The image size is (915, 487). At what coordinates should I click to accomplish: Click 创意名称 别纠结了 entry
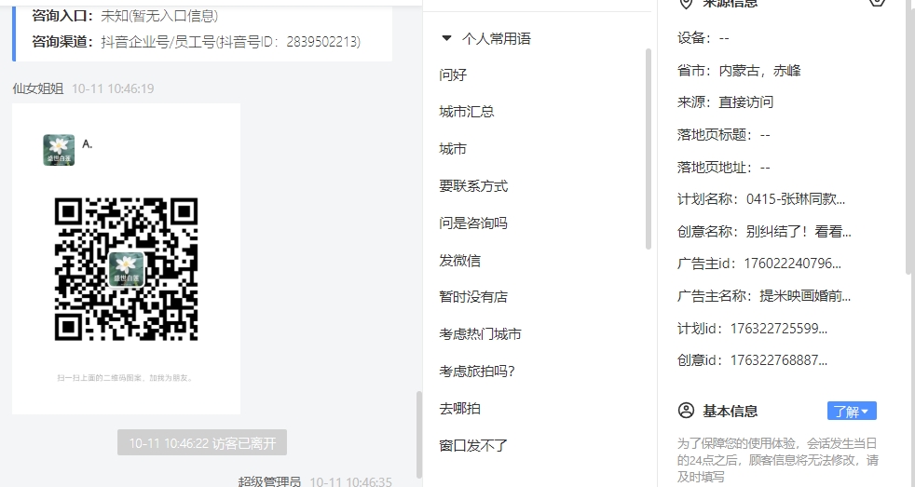[764, 232]
